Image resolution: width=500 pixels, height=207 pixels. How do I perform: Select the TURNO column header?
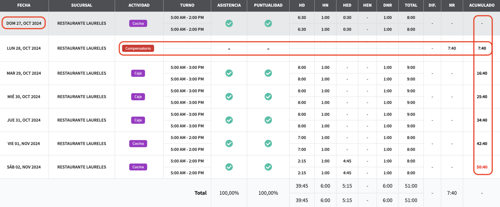(187, 5)
